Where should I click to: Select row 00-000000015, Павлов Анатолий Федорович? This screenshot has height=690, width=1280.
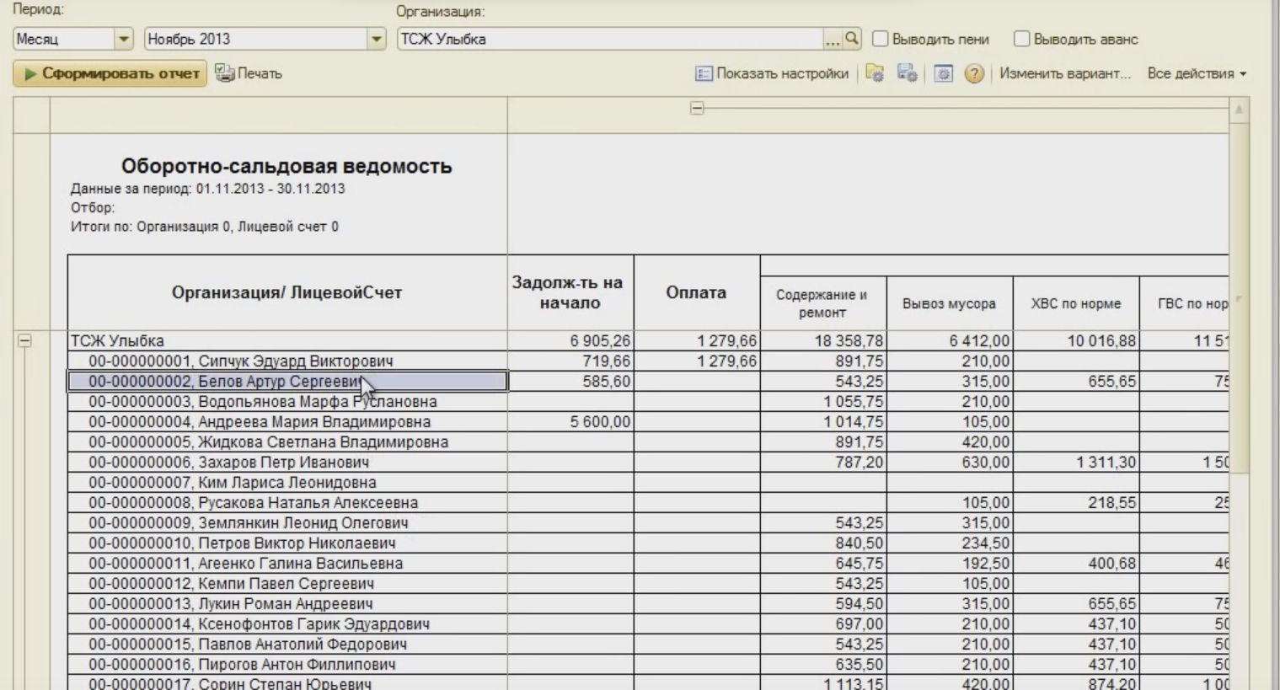click(x=287, y=644)
